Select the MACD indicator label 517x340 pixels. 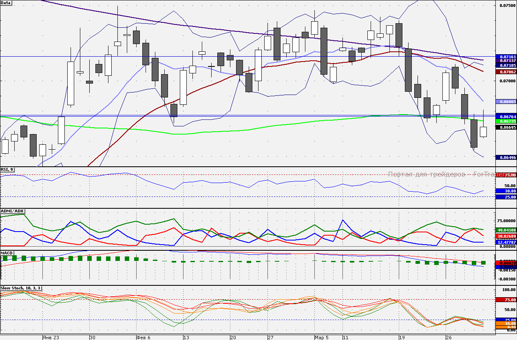pos(7,253)
